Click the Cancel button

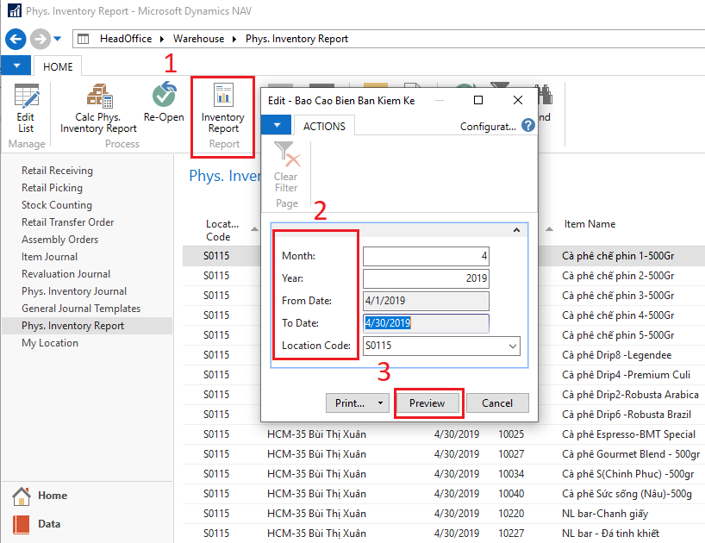pos(497,403)
